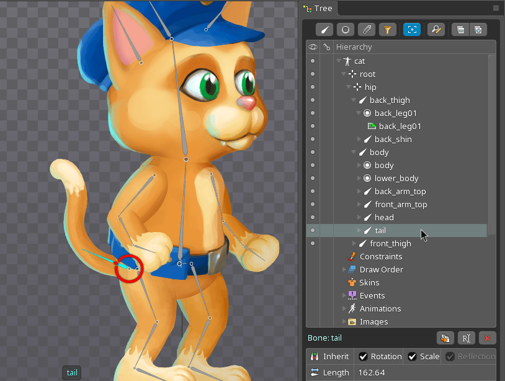This screenshot has height=381, width=505.
Task: Rename the tail bone
Action: (x=466, y=338)
